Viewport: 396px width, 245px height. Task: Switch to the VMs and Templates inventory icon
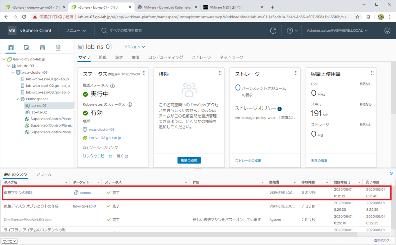(x=26, y=47)
